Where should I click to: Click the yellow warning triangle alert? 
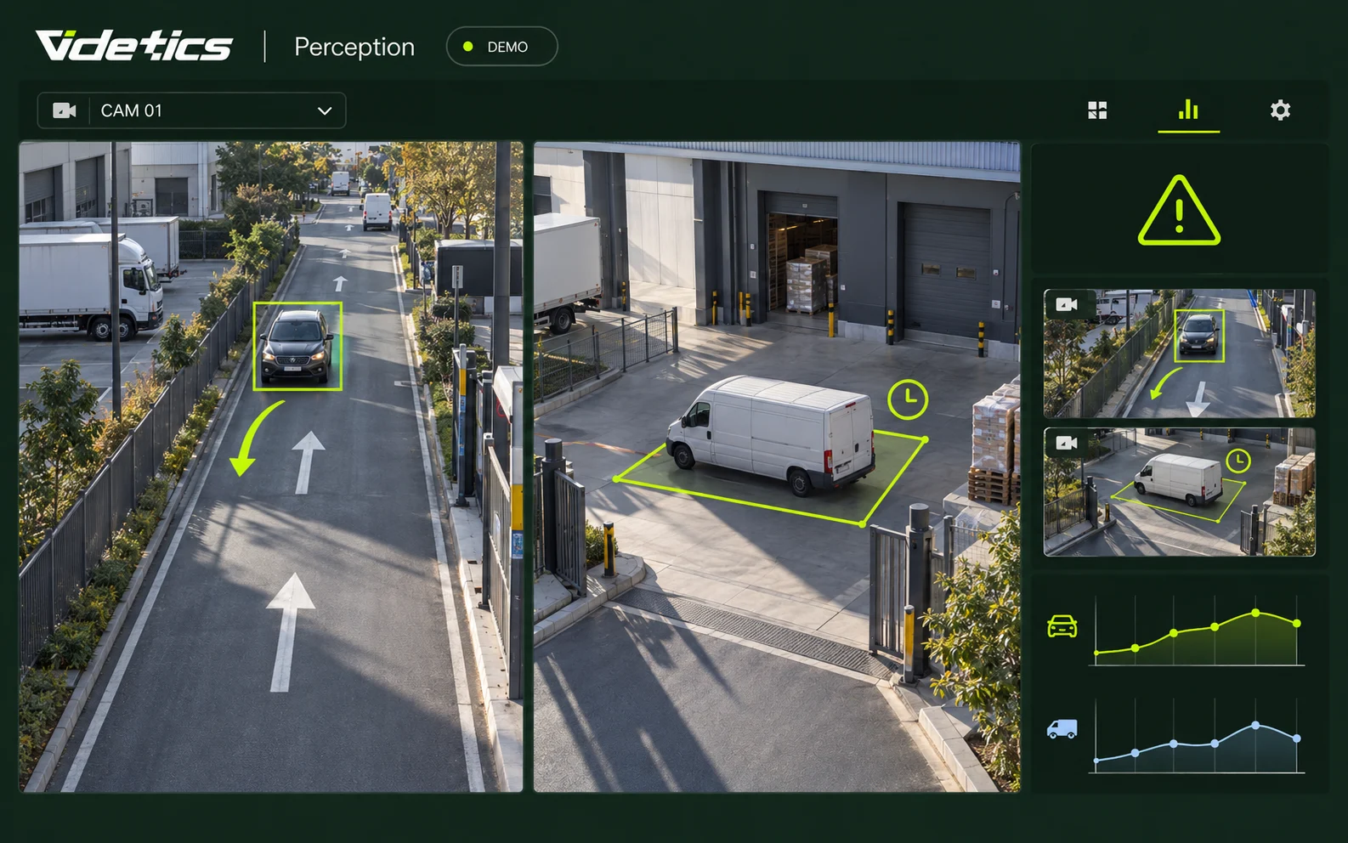(1179, 211)
